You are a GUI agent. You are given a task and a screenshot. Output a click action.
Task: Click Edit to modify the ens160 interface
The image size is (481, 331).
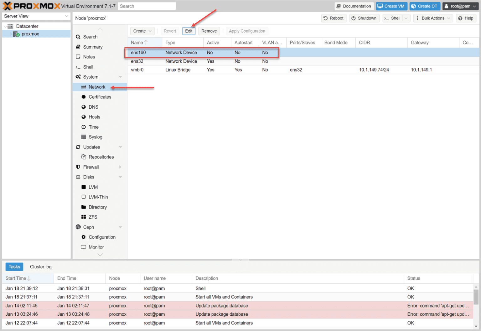coord(189,31)
